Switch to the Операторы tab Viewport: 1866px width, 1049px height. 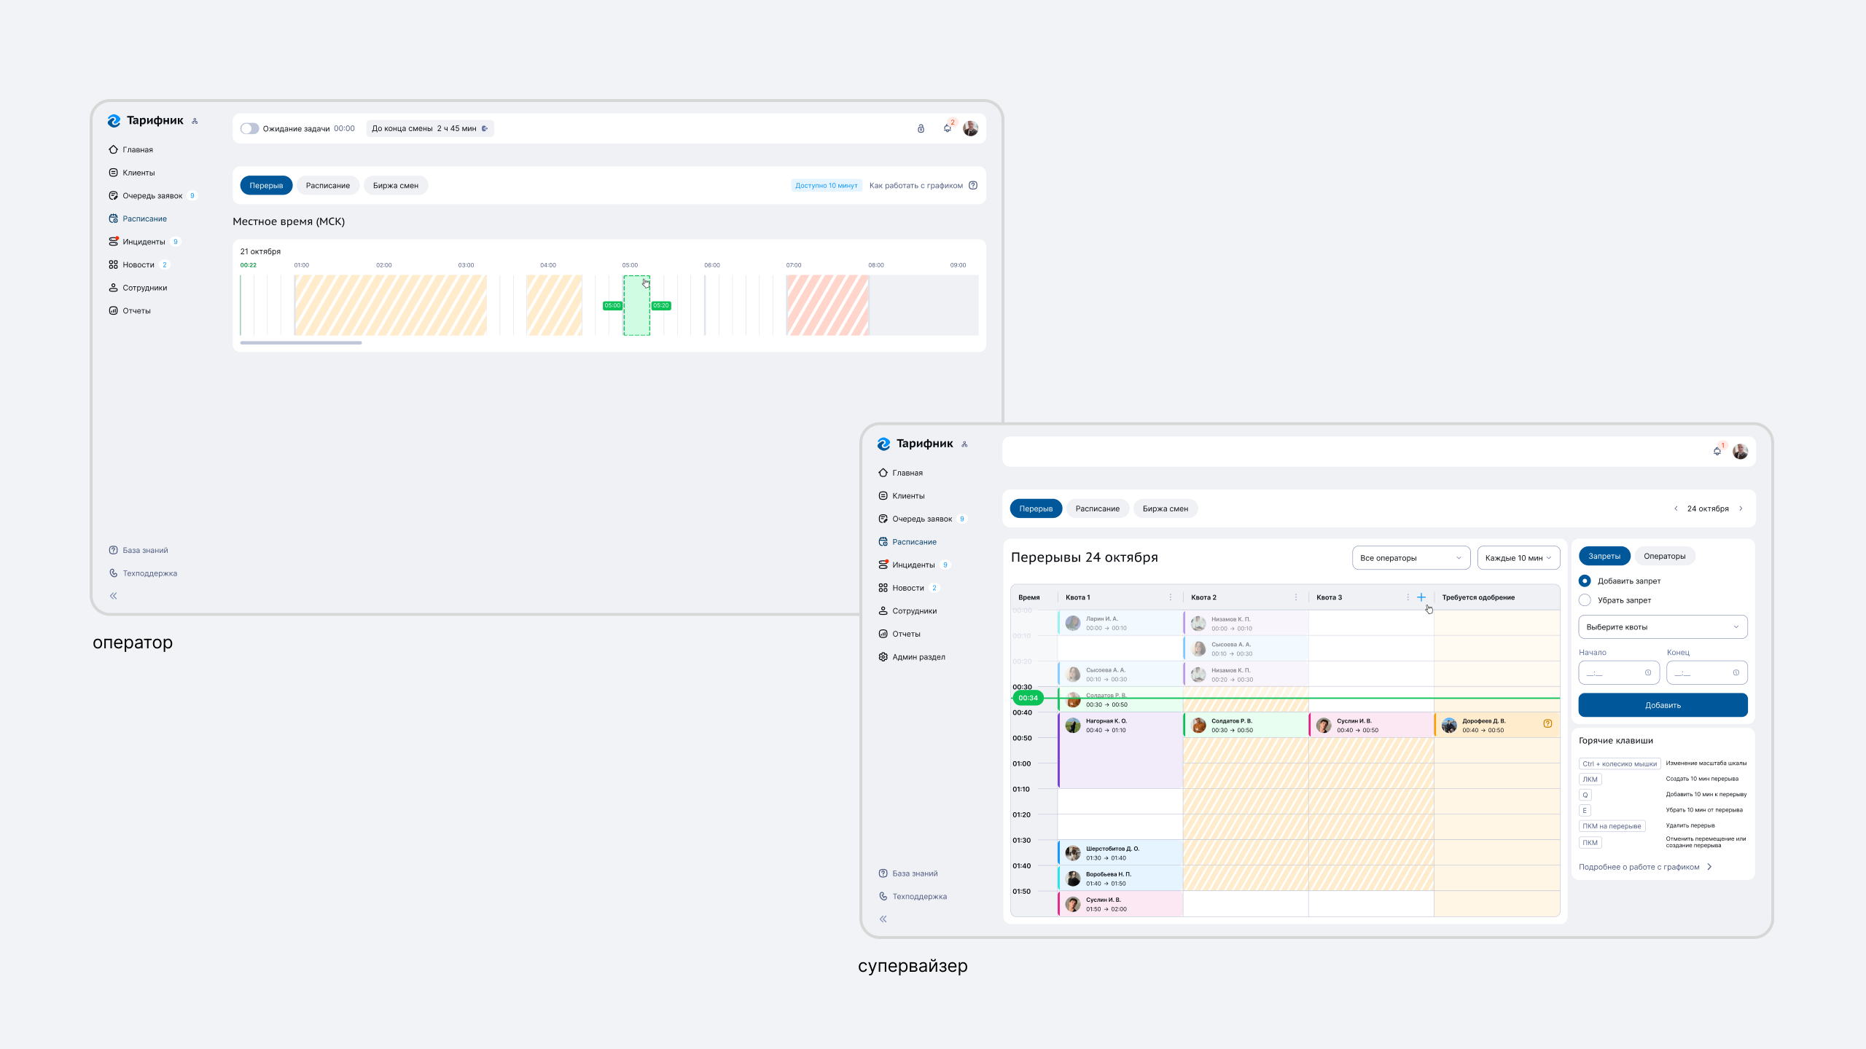coord(1664,557)
